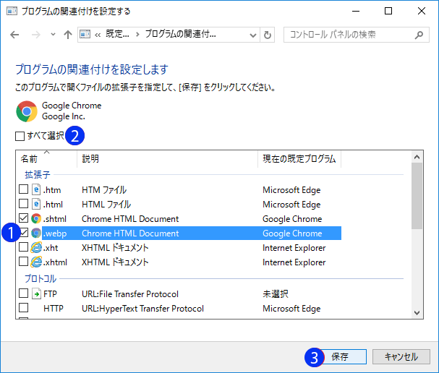This screenshot has width=439, height=373.
Task: Go up one level with up arrow
Action: coord(68,35)
